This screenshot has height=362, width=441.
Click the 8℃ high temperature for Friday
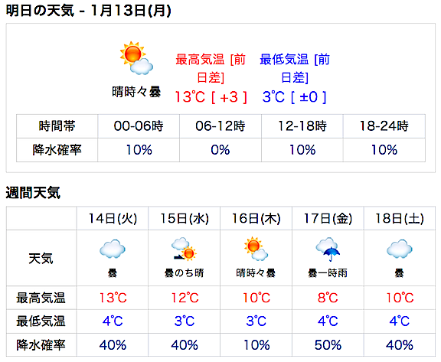click(328, 298)
